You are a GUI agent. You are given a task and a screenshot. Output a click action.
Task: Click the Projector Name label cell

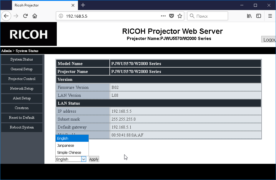pyautogui.click(x=83, y=71)
